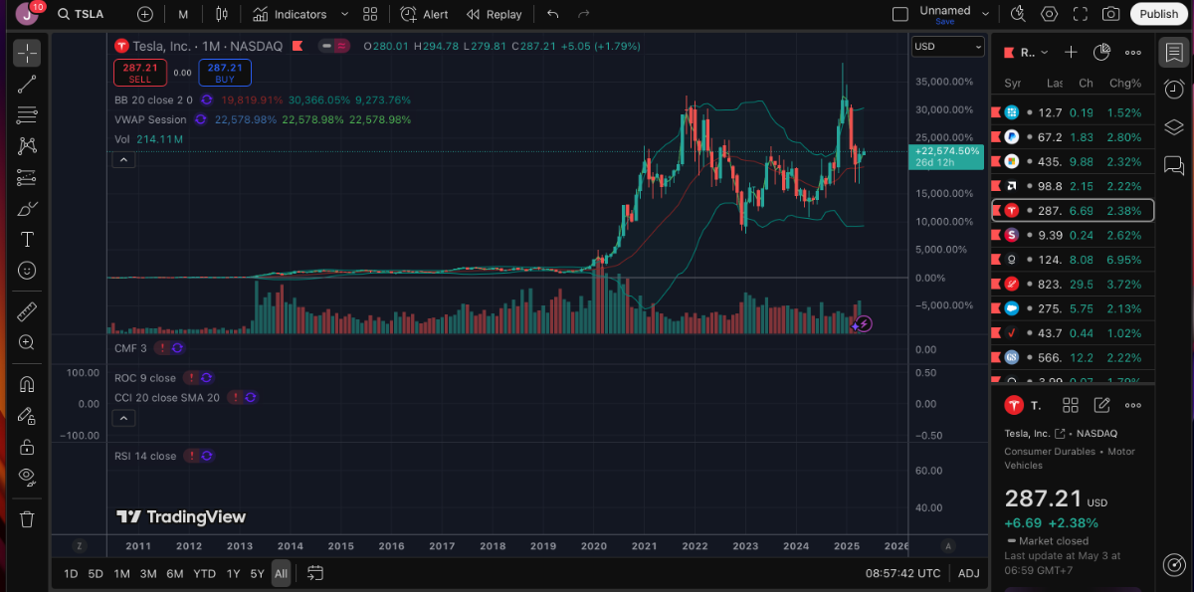The height and width of the screenshot is (592, 1194).
Task: Toggle stay in drawing mode
Action: click(x=27, y=415)
